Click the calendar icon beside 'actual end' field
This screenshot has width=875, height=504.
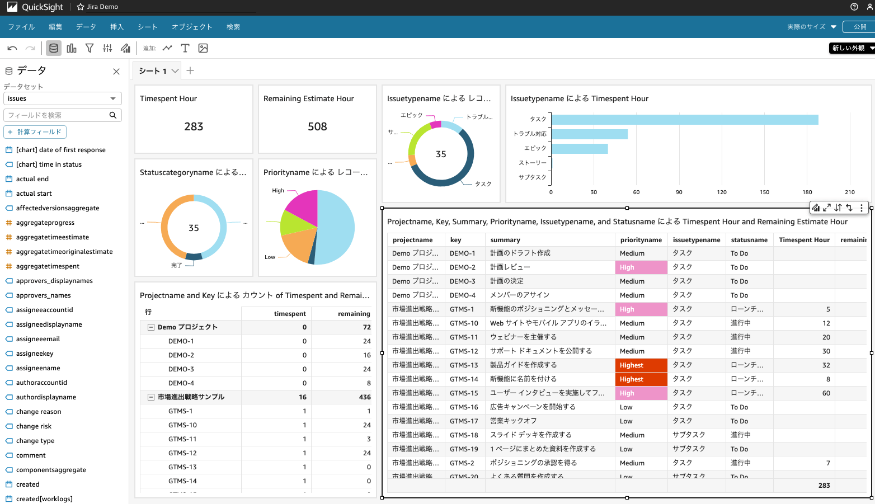(x=9, y=179)
